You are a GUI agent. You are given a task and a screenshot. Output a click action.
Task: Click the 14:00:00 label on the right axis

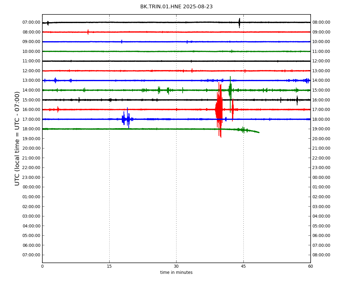tap(321, 81)
